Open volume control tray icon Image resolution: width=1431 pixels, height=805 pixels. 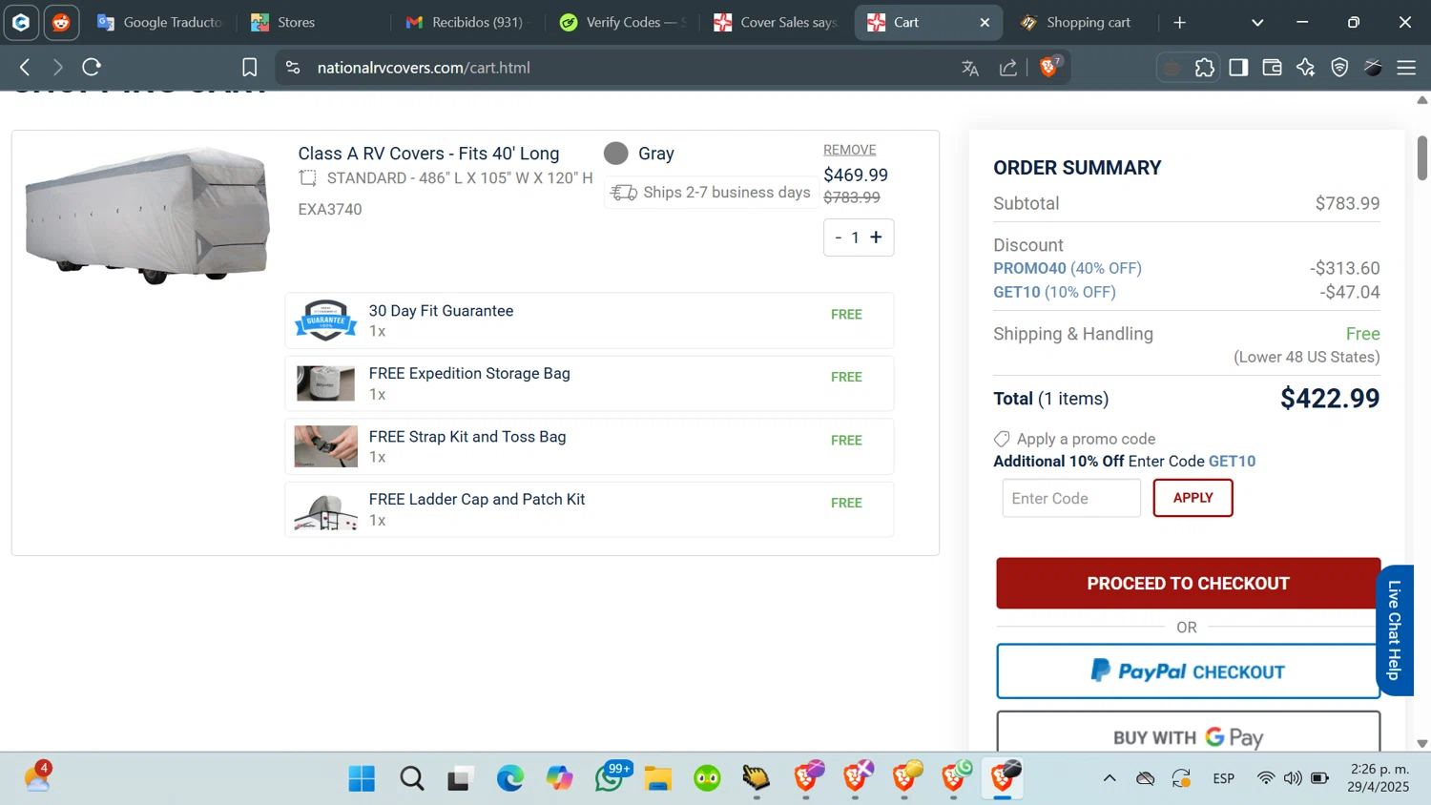pos(1293,778)
